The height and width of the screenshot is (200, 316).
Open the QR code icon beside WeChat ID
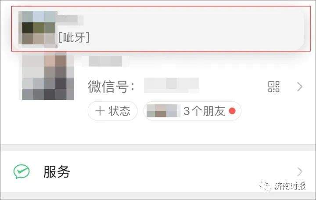click(274, 87)
